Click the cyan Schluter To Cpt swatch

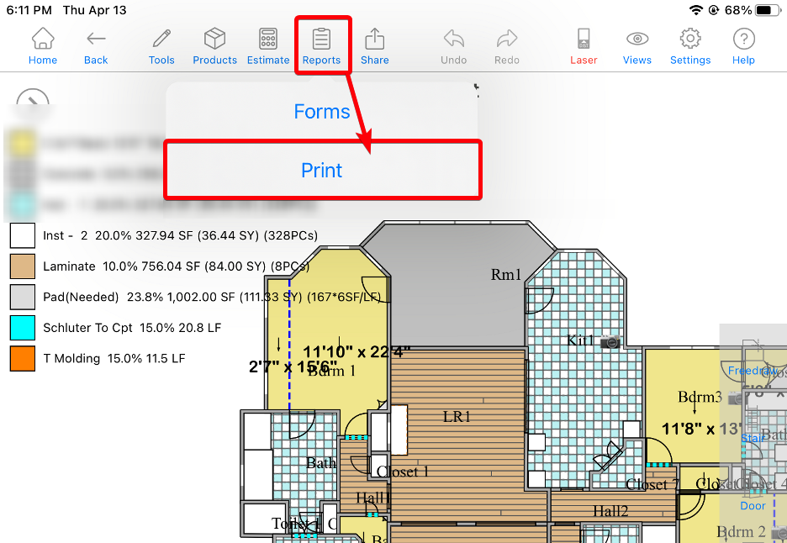point(23,328)
